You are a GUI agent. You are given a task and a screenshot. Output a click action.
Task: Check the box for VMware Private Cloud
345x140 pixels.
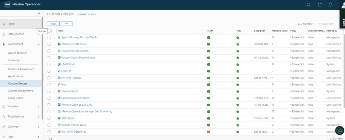[x=49, y=44]
